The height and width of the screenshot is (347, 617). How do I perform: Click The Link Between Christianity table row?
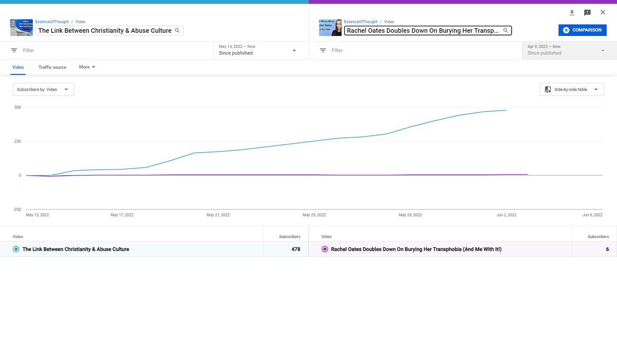point(154,249)
